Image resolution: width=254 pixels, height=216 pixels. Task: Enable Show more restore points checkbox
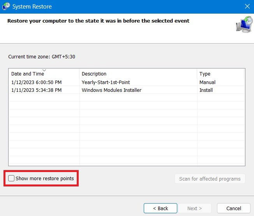point(11,178)
